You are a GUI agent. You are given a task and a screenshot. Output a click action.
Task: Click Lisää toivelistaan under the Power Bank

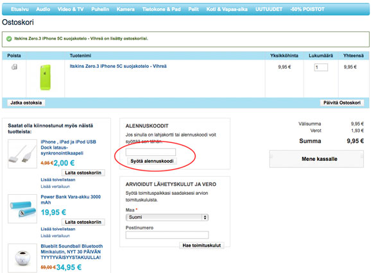coord(58,229)
